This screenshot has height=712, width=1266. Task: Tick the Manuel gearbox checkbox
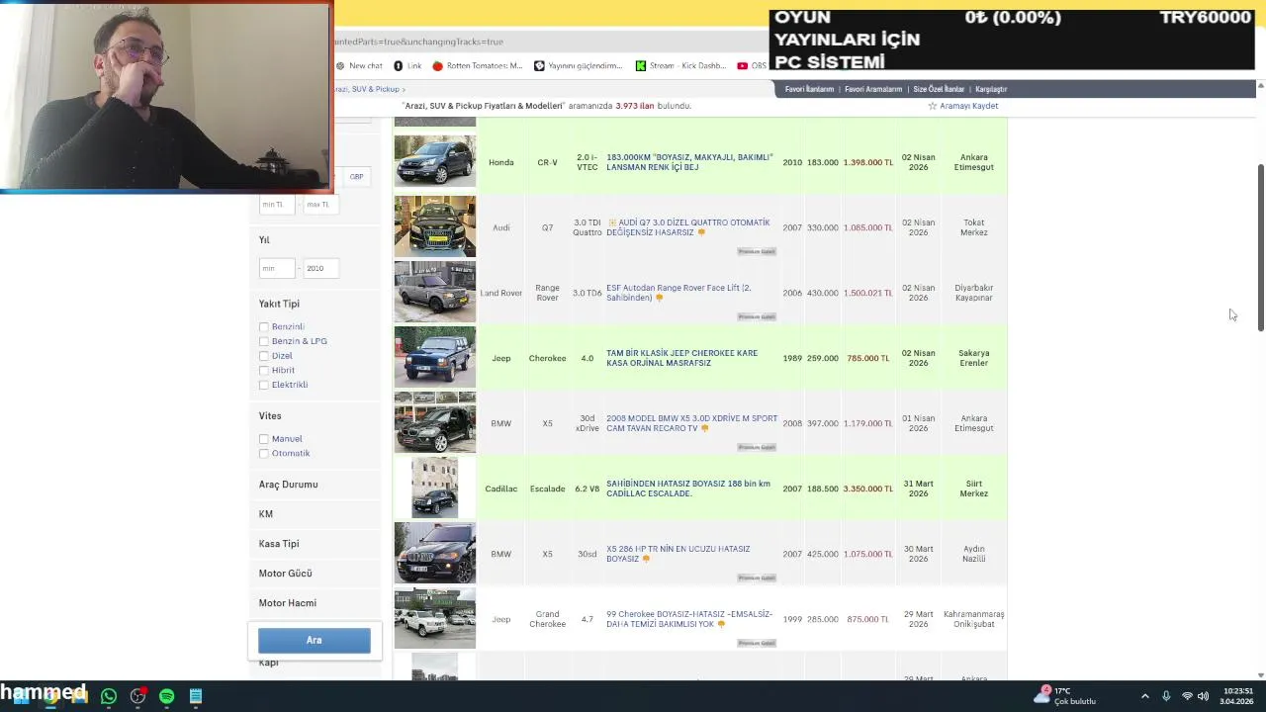click(264, 439)
